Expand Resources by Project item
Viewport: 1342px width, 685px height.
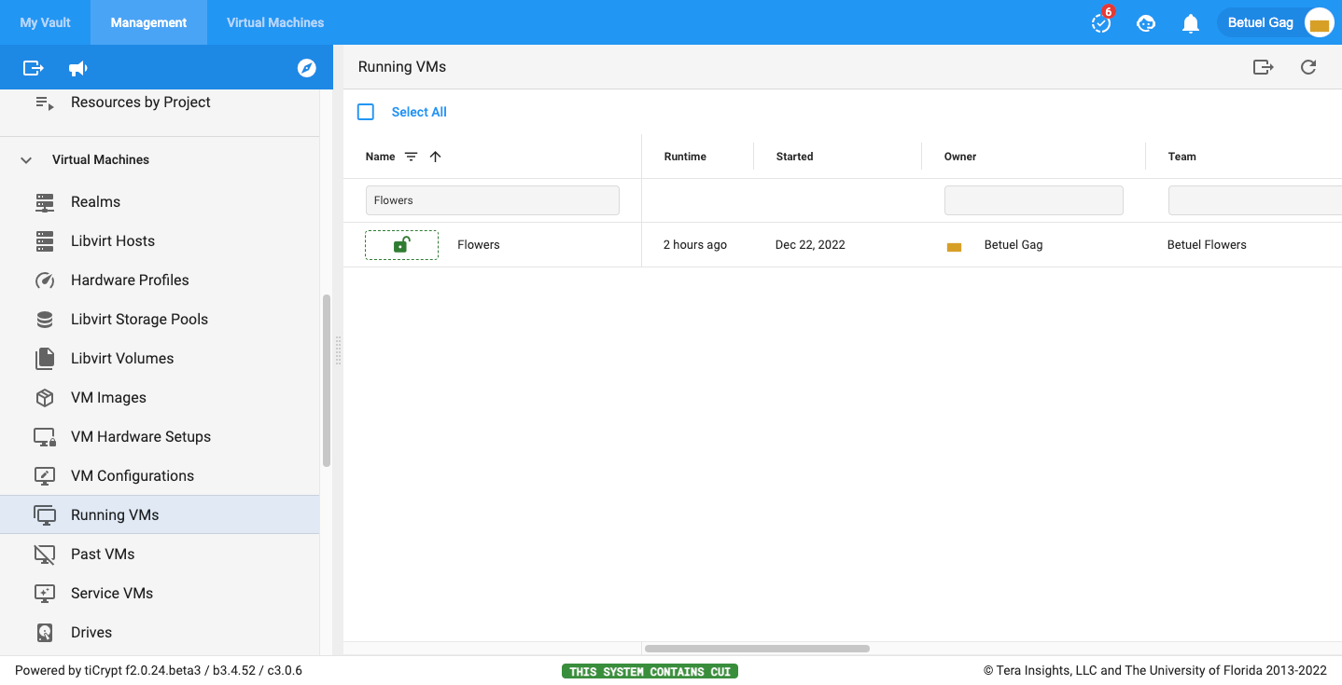tap(140, 103)
